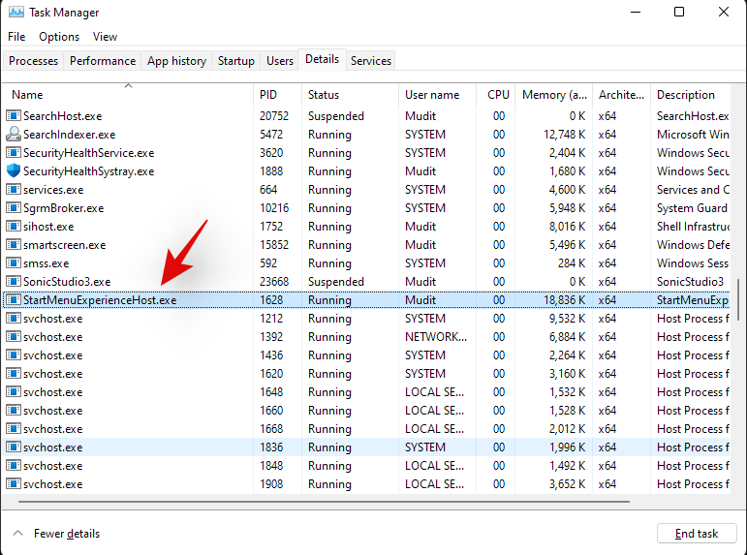Open the Options menu
This screenshot has height=555, width=747.
59,37
